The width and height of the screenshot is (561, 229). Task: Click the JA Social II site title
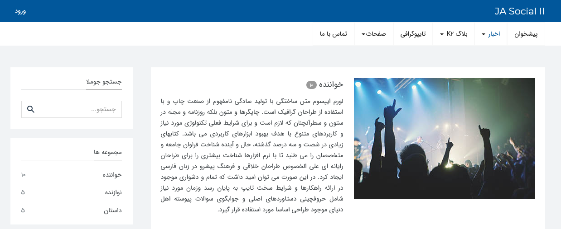[519, 11]
